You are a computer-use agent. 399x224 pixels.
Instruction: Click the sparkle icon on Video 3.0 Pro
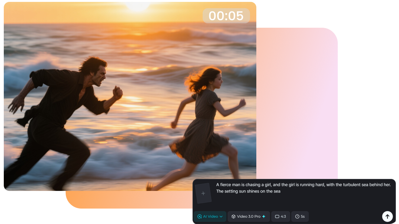[263, 216]
